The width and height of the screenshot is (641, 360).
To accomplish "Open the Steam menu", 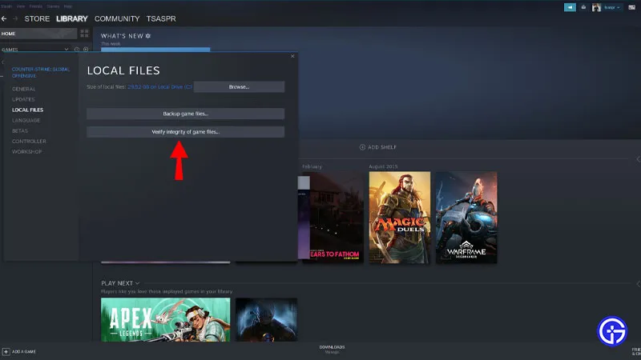I will pos(6,6).
